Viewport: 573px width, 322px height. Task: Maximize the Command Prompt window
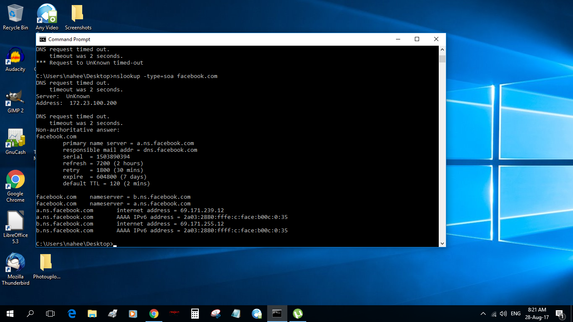(417, 39)
